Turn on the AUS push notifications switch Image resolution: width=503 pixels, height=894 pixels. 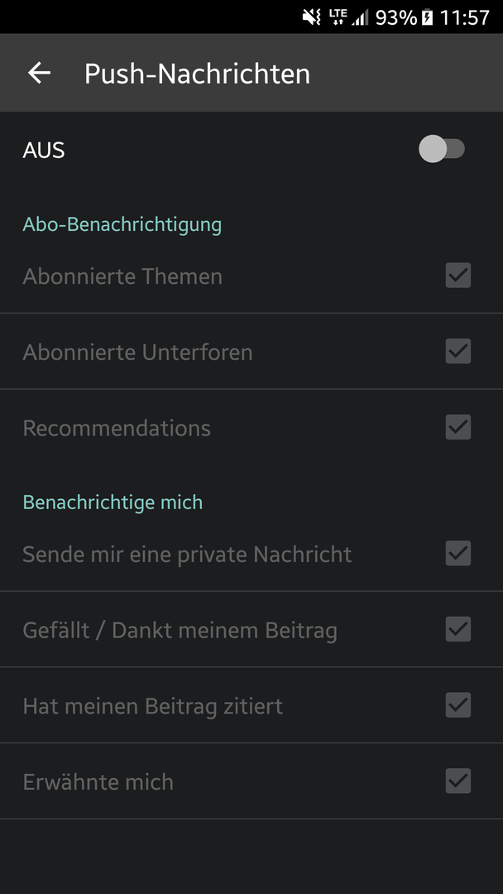[x=442, y=149]
